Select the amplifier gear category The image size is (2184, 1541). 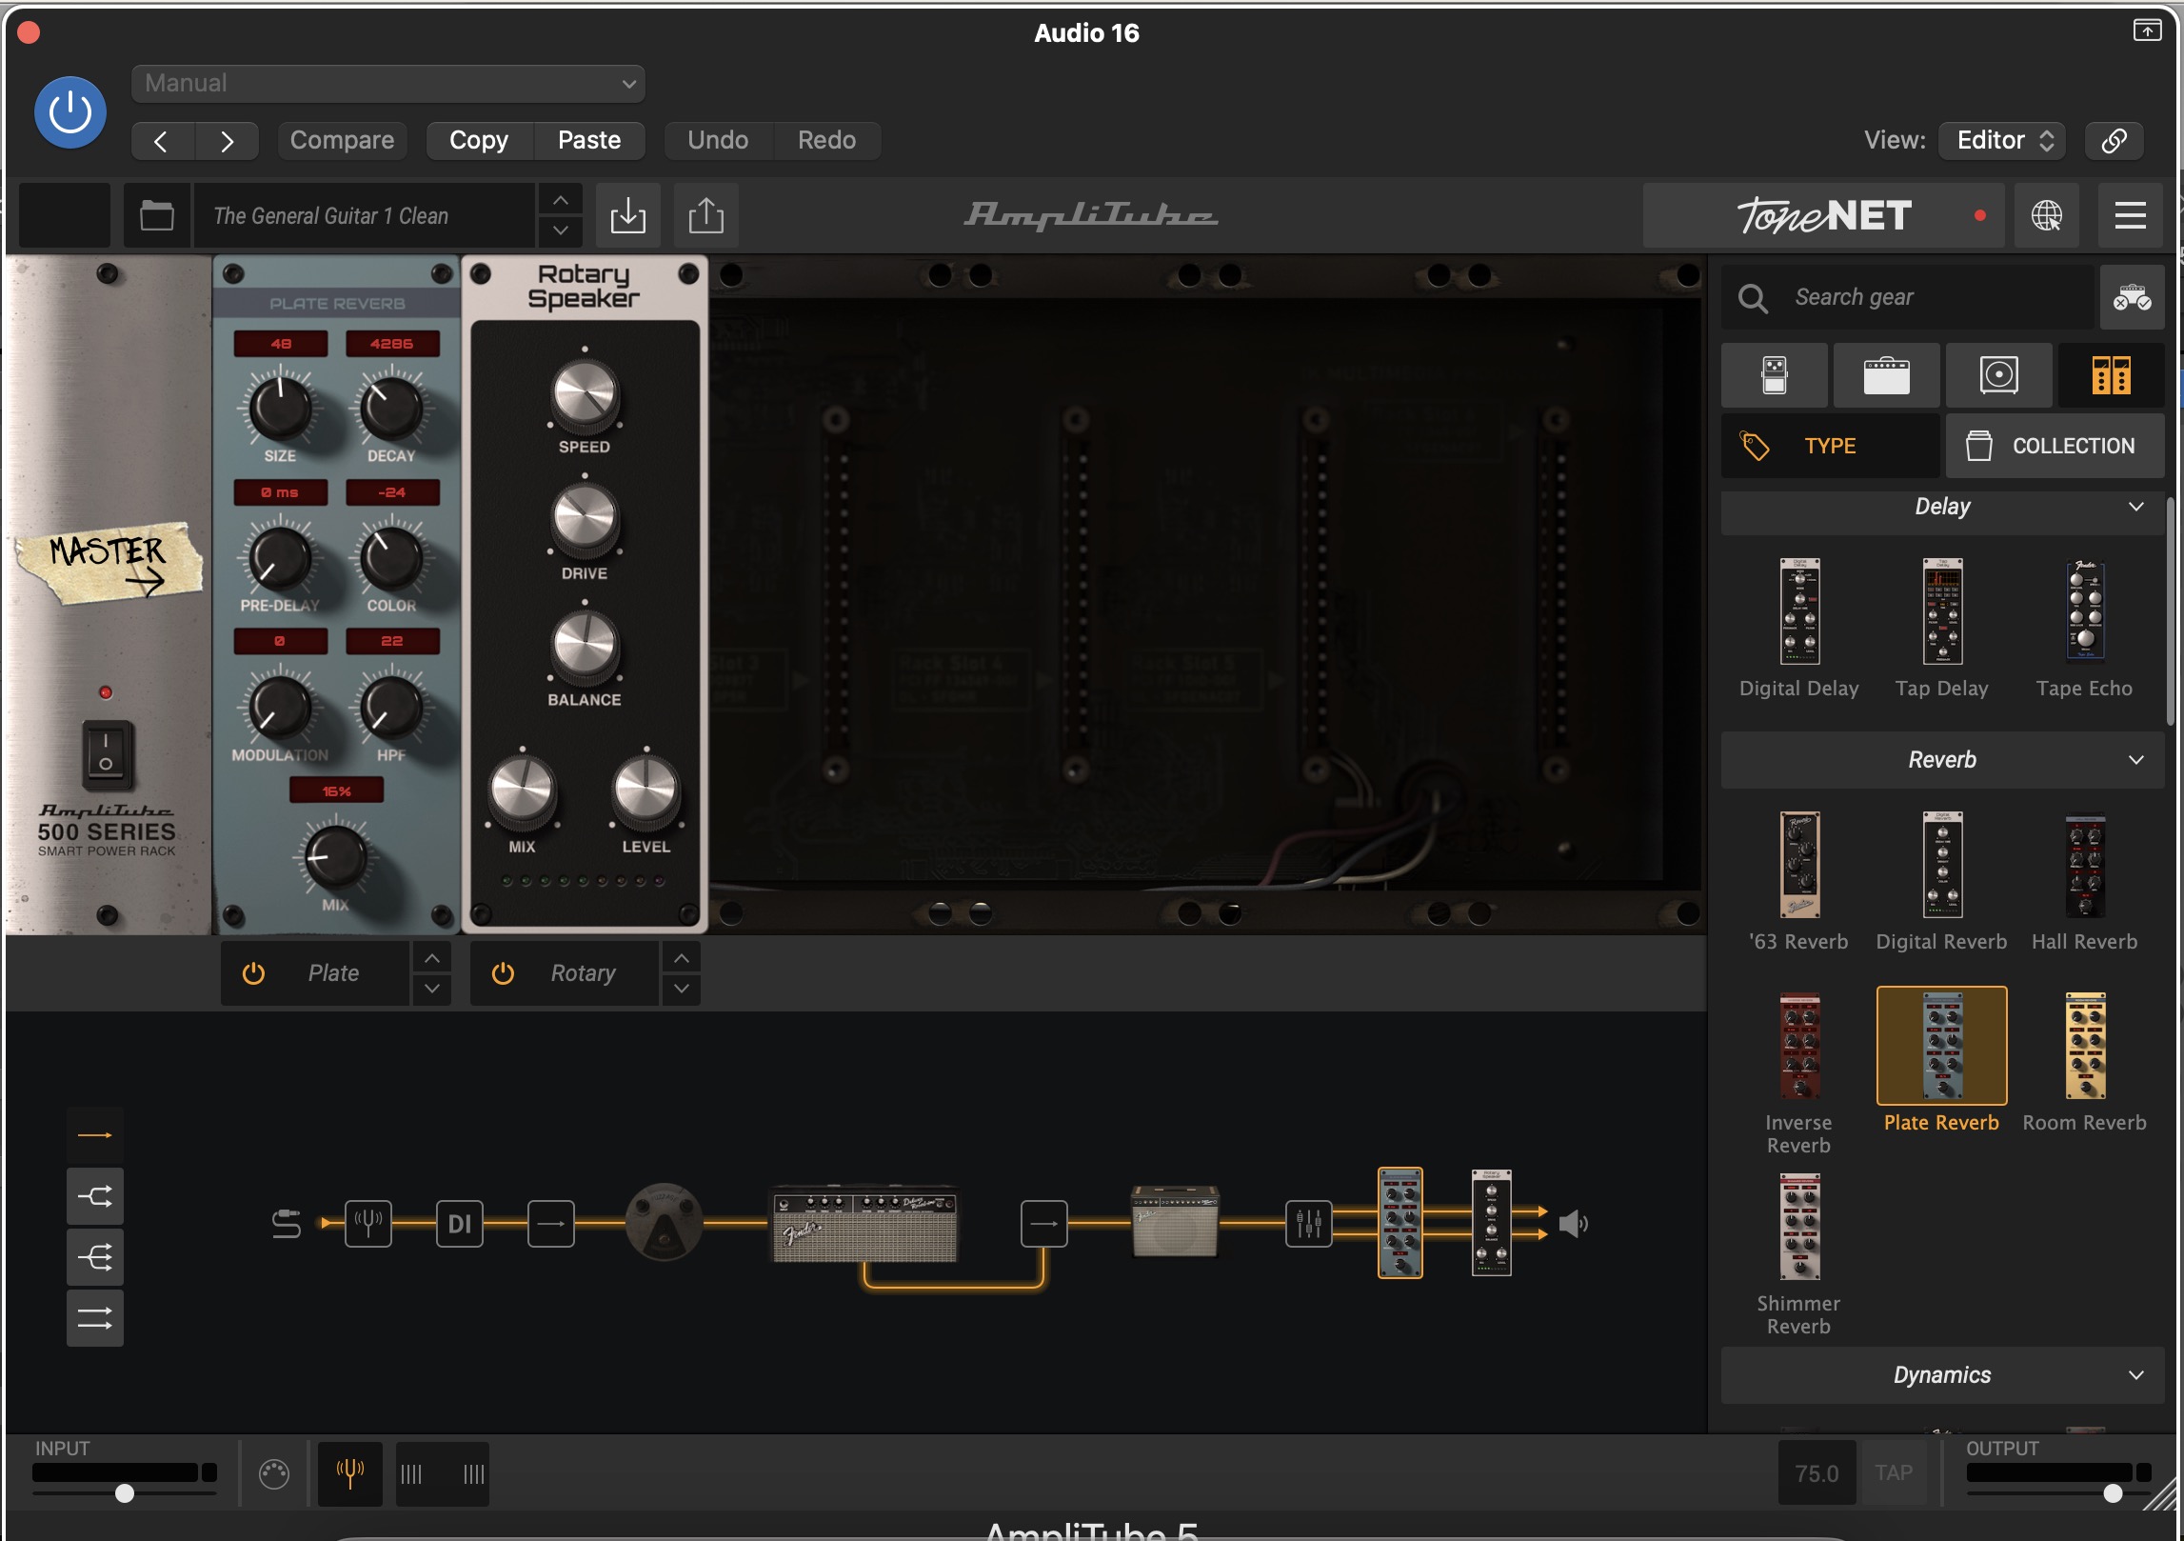tap(1887, 375)
